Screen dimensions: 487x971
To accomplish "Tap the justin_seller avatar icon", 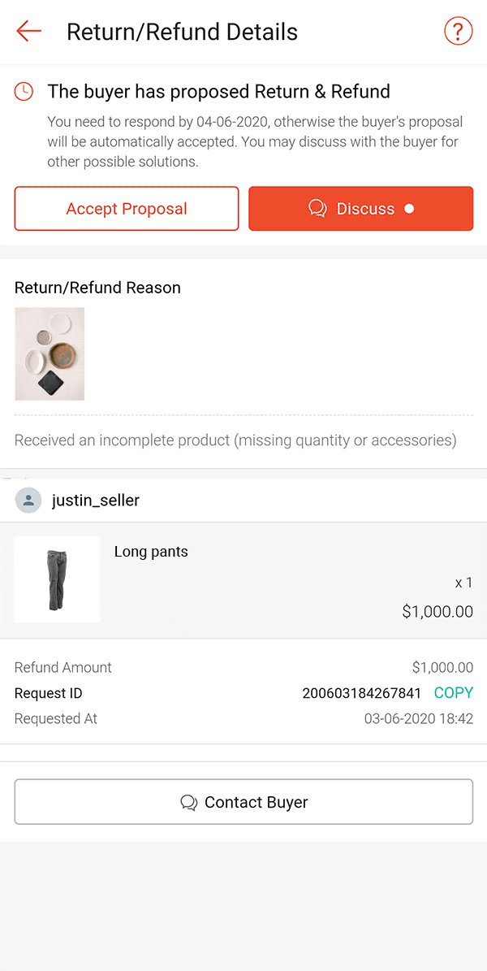I will coord(28,501).
